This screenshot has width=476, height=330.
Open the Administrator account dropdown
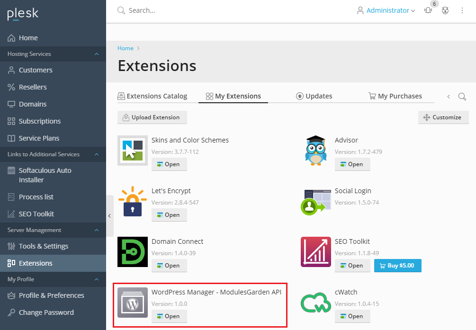click(386, 10)
